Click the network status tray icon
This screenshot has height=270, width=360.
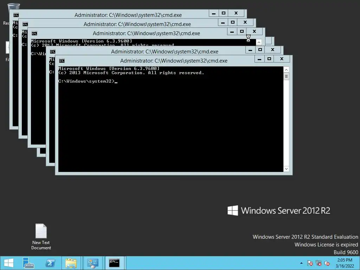[318, 263]
